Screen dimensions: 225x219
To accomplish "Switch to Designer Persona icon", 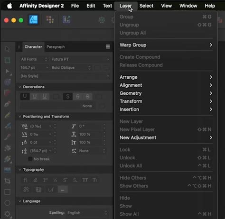I will point(34,19).
